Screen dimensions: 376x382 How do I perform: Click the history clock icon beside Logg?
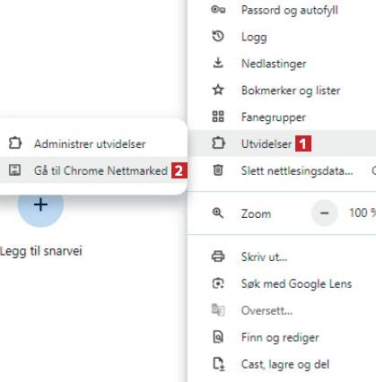218,37
